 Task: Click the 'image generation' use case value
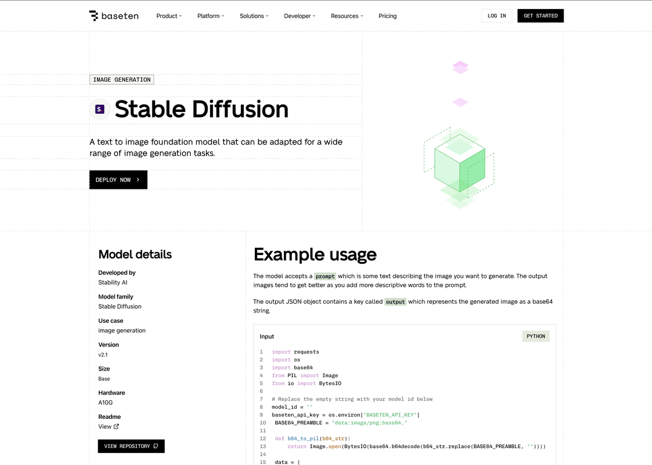(122, 331)
